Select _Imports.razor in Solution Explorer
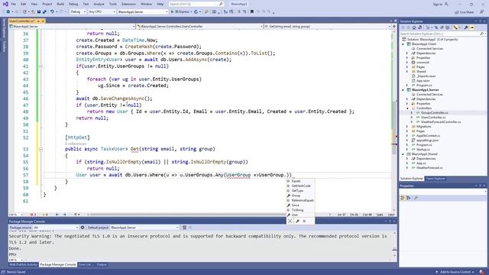The width and height of the screenshot is (489, 275). 426,76
